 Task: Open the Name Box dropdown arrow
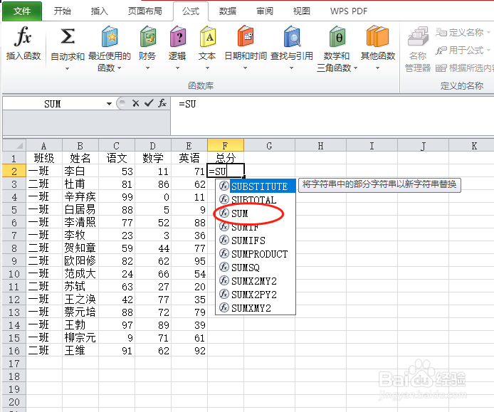point(109,104)
